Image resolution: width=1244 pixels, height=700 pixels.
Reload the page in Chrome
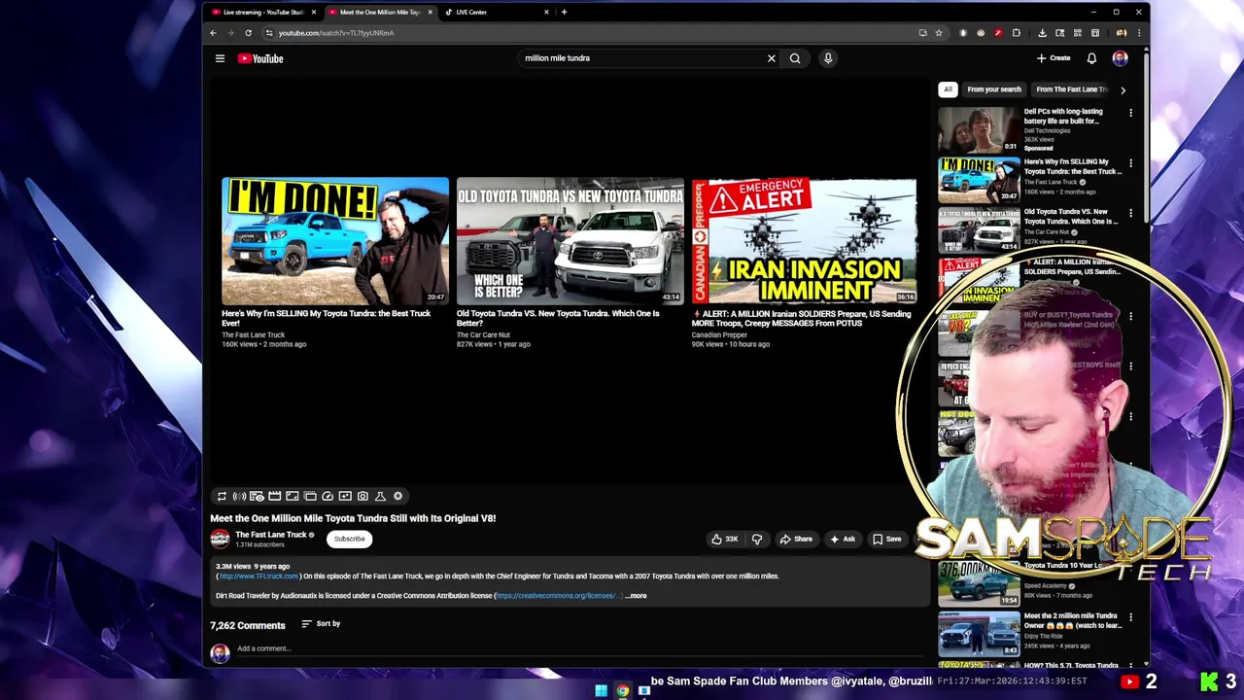pos(248,33)
